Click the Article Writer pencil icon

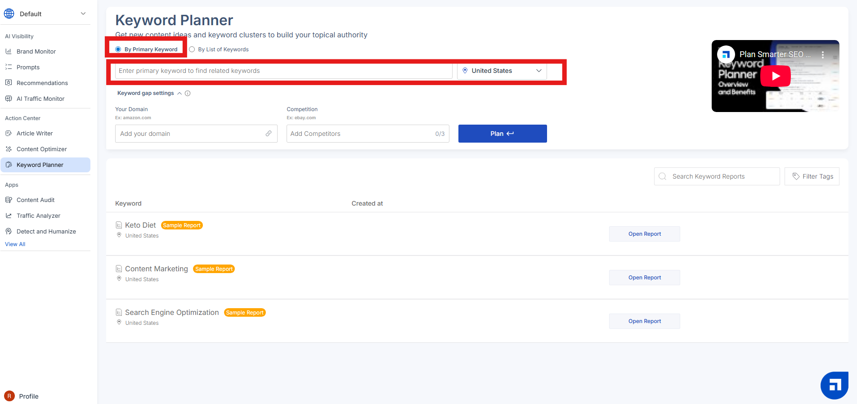9,133
